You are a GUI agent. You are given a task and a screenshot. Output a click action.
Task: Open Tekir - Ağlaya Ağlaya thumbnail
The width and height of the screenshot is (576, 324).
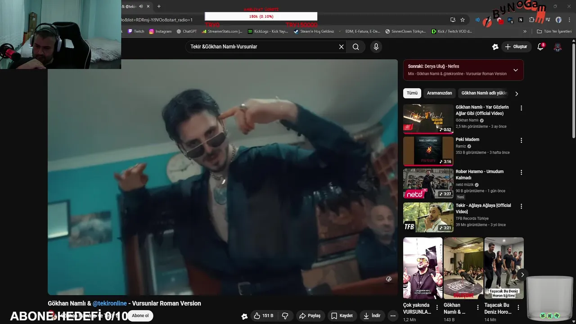[x=428, y=217]
